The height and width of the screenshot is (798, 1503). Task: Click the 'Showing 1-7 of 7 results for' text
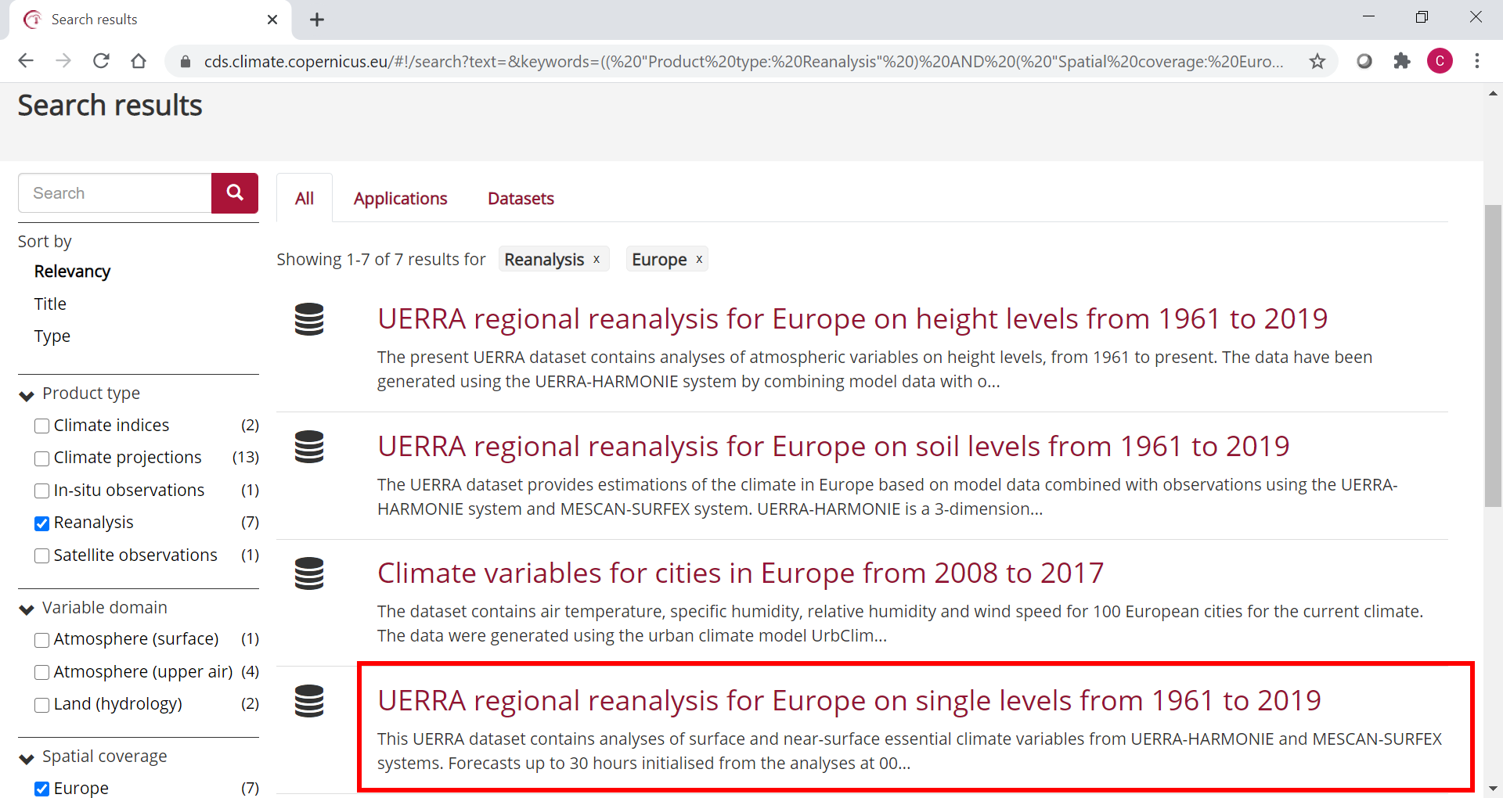[x=380, y=259]
